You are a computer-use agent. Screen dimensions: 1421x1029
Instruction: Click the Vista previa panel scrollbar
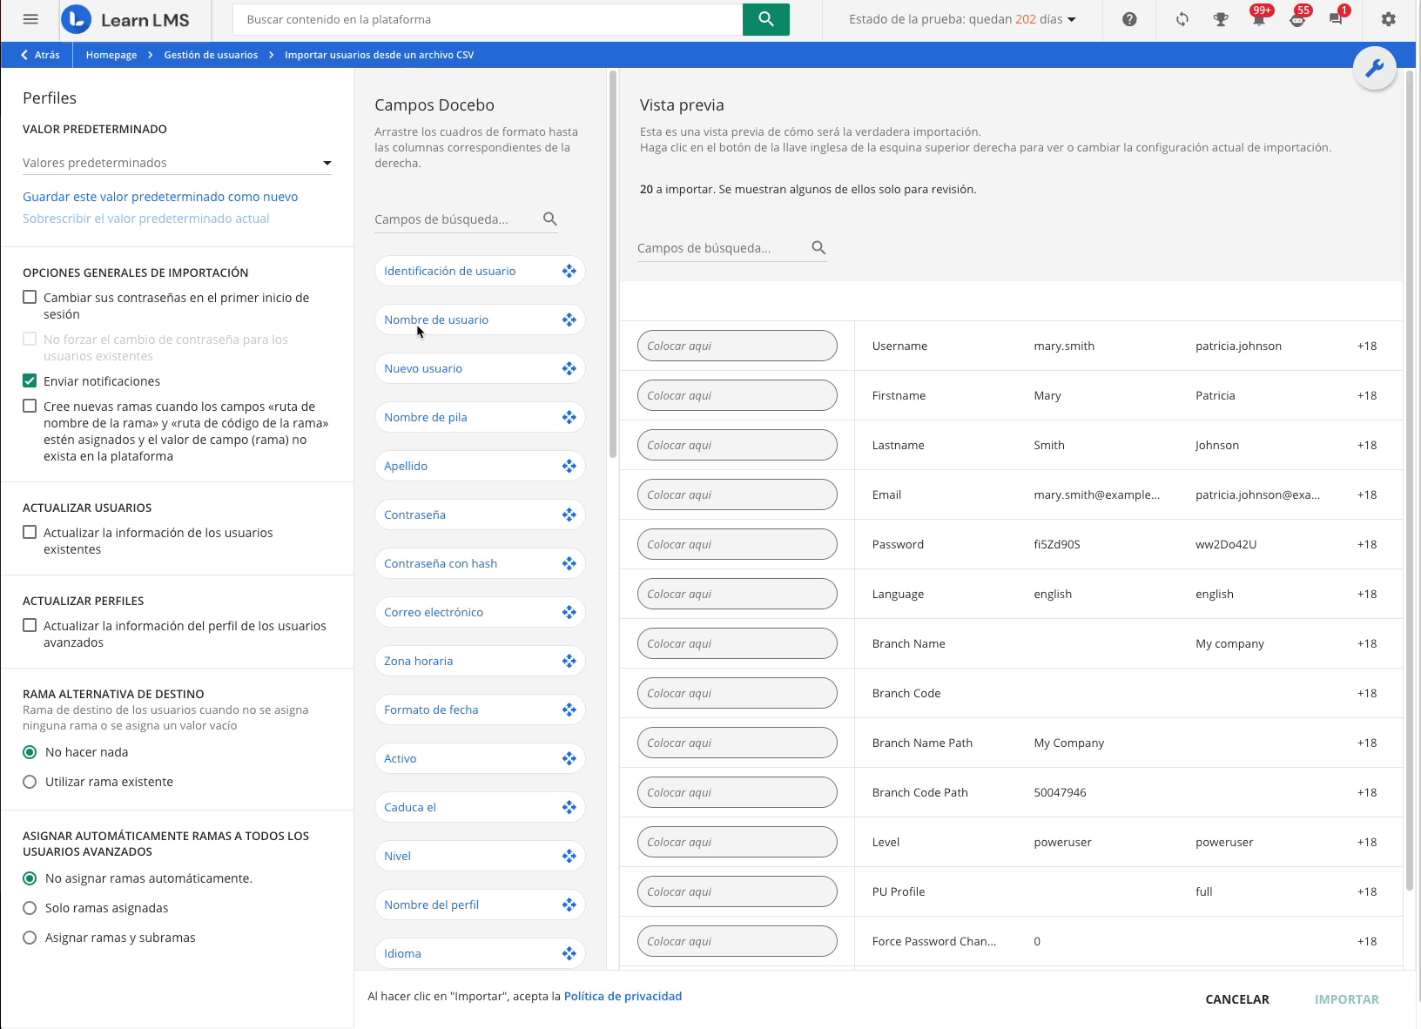coord(1410,481)
